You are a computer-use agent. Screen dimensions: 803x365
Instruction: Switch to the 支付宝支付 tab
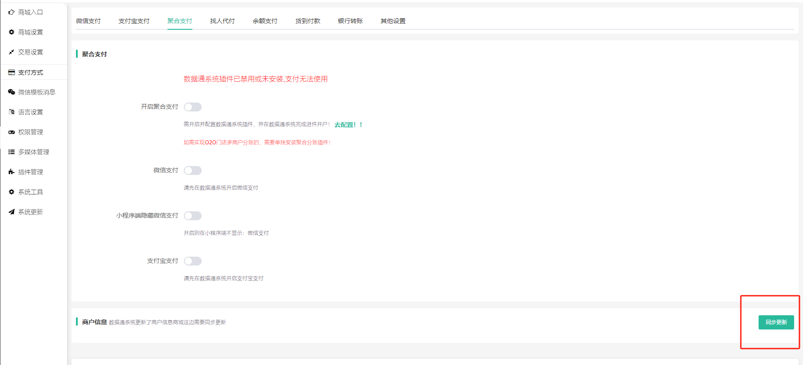134,21
